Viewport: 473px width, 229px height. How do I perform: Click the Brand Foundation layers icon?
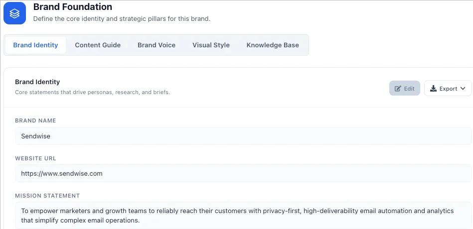(14, 13)
